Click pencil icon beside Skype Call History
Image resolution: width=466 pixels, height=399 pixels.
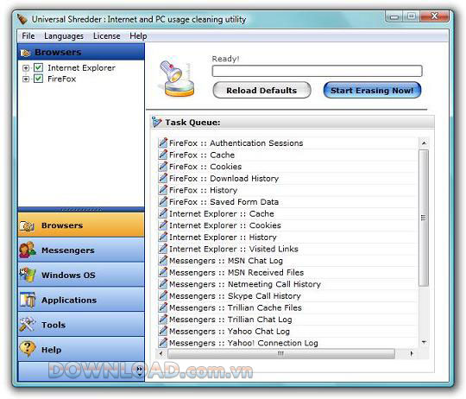[x=163, y=295]
